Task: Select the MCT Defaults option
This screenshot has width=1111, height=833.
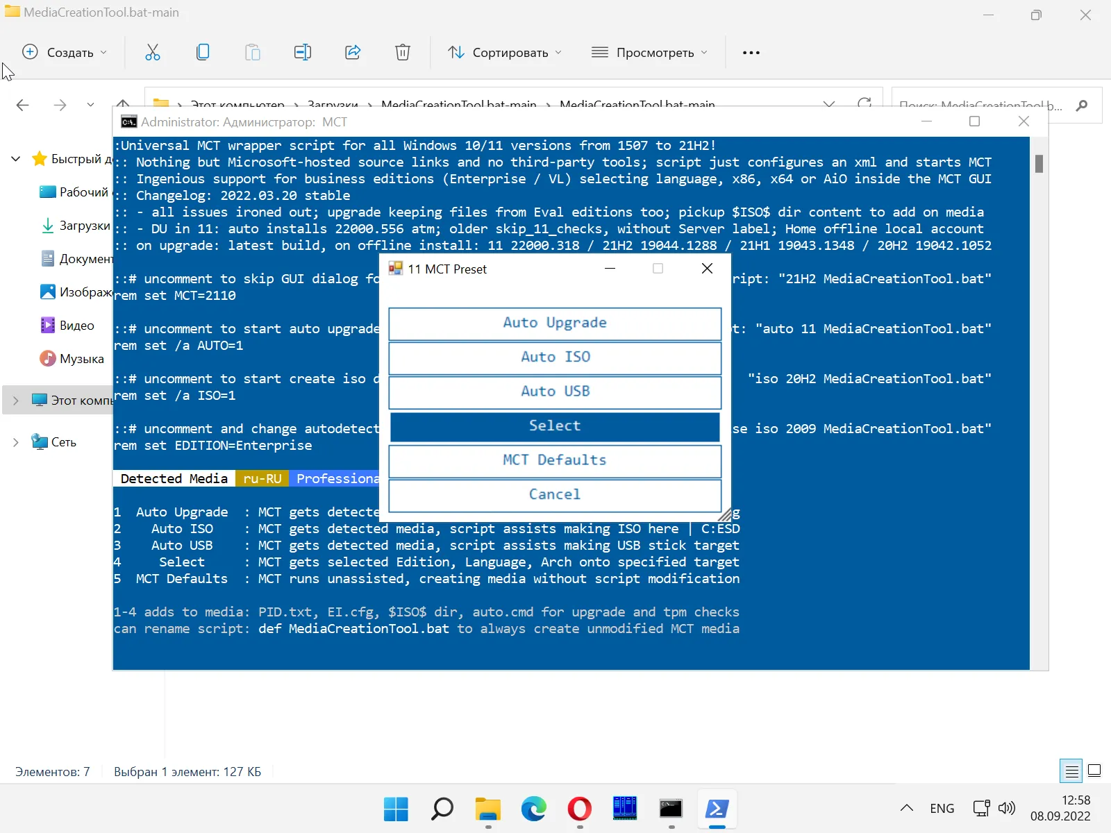Action: tap(555, 460)
